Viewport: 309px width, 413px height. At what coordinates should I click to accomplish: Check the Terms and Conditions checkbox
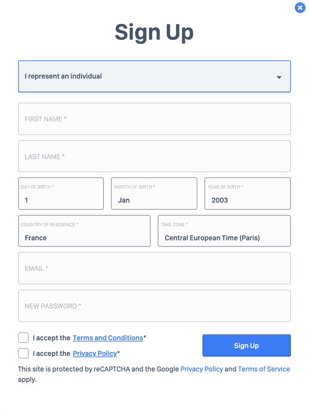click(x=24, y=338)
